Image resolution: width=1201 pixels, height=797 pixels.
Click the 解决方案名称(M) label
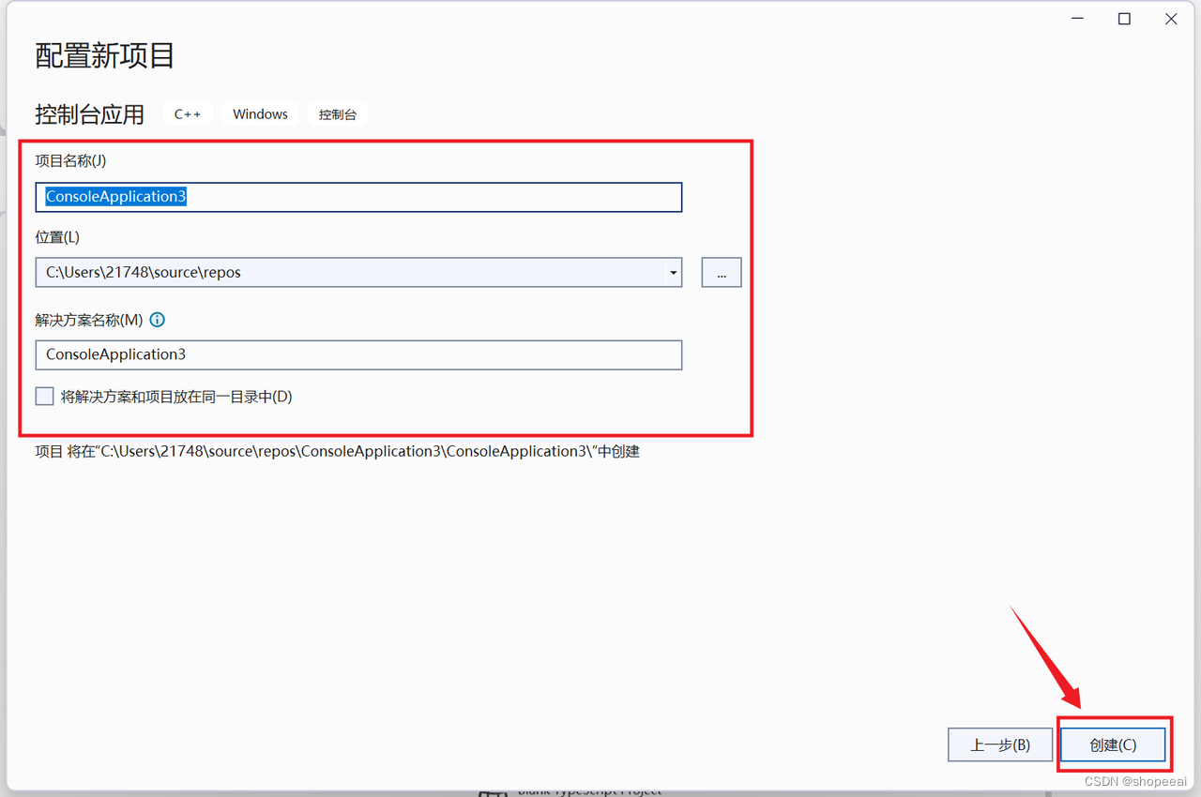(x=89, y=320)
